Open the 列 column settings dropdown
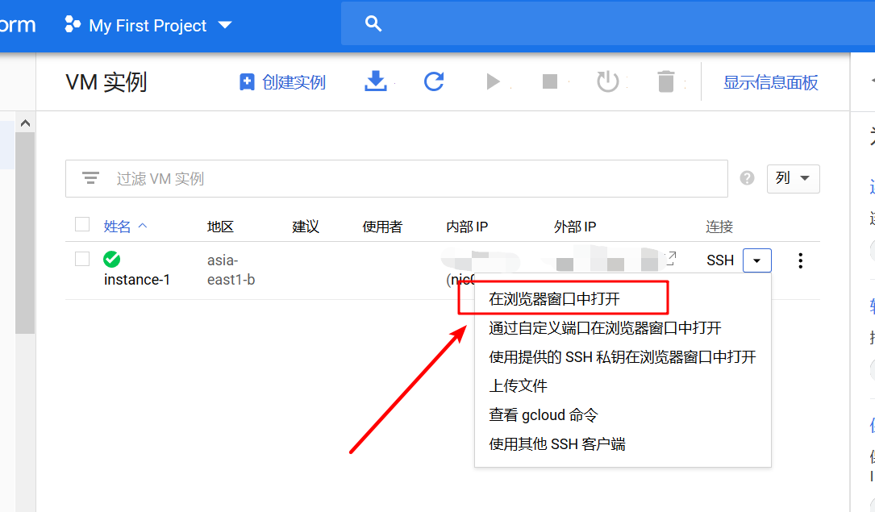This screenshot has width=875, height=512. click(793, 178)
